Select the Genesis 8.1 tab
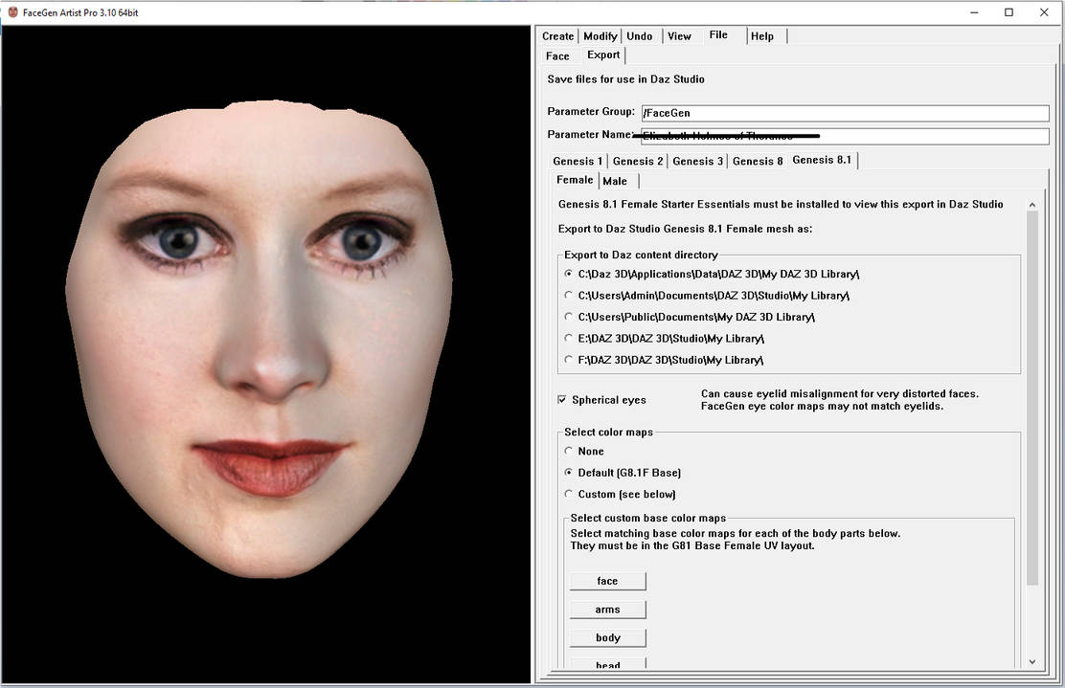 [x=821, y=160]
